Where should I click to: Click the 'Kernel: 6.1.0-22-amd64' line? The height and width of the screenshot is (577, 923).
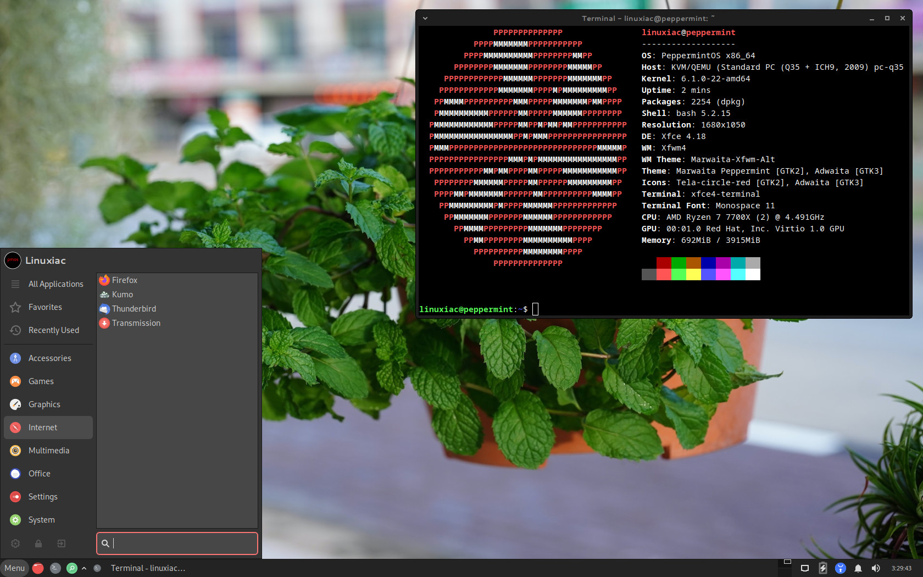point(696,79)
